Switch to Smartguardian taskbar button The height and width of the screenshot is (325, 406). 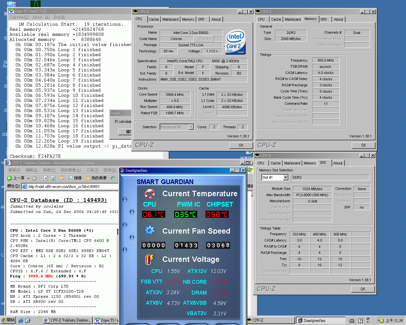321,320
